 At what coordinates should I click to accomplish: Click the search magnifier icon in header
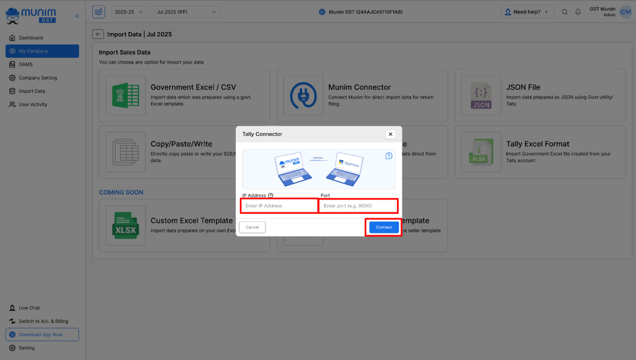(x=564, y=12)
